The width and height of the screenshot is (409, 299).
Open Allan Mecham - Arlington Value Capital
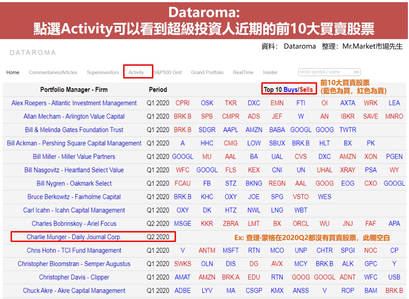coord(74,117)
